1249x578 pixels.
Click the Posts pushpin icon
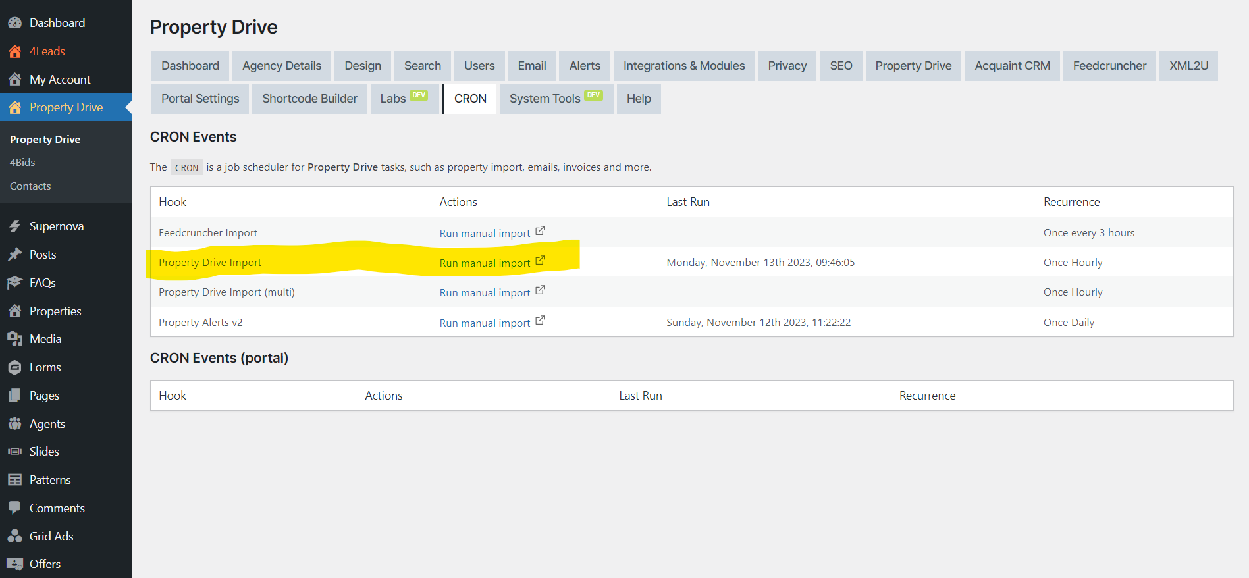[14, 255]
